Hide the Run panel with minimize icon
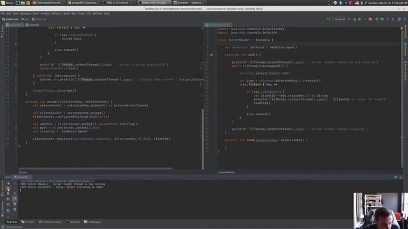 pyautogui.click(x=401, y=177)
